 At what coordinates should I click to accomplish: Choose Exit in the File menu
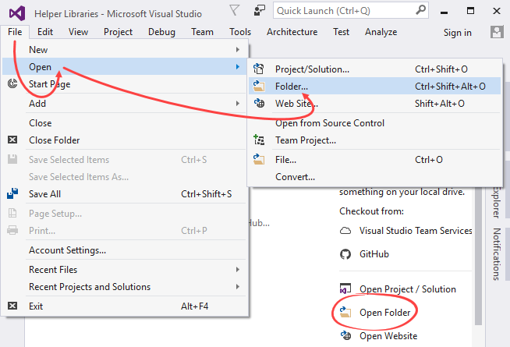tap(125, 306)
